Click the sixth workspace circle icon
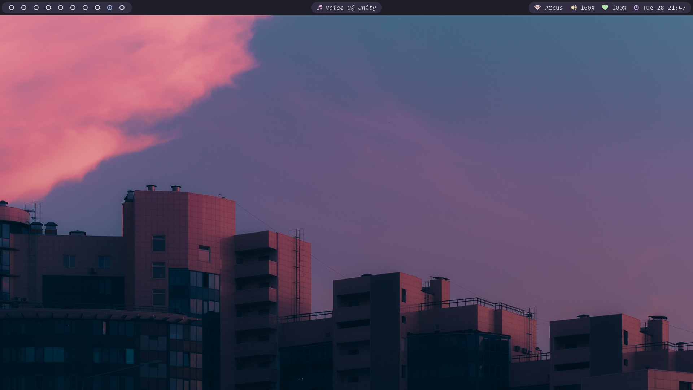Viewport: 693px width, 390px height. point(73,7)
